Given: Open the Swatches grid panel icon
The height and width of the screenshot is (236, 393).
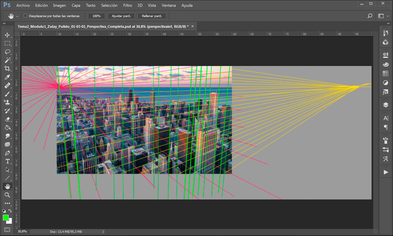Looking at the screenshot, I should [385, 74].
